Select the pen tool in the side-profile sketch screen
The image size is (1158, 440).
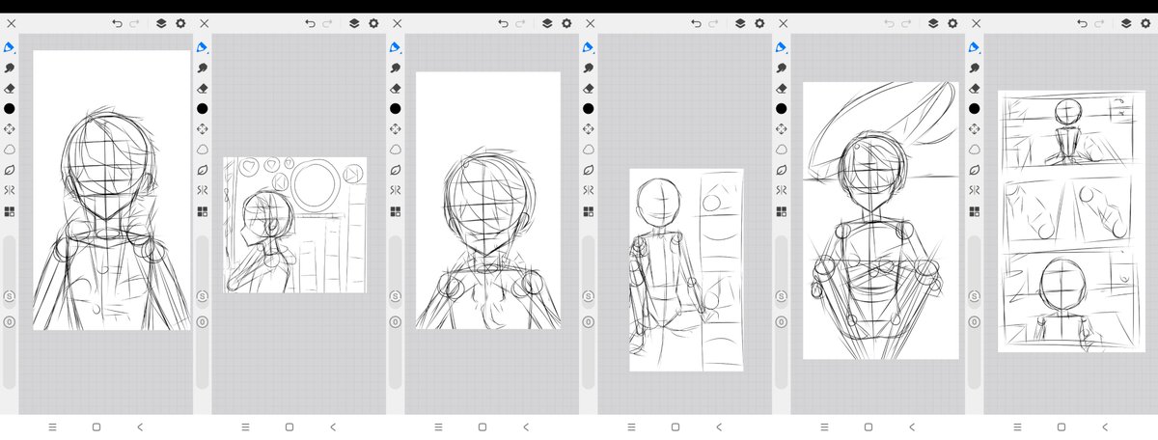[202, 46]
